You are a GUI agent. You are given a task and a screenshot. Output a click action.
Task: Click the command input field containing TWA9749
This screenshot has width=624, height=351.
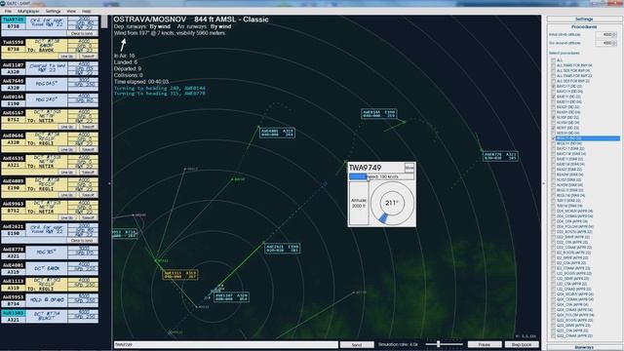225,344
